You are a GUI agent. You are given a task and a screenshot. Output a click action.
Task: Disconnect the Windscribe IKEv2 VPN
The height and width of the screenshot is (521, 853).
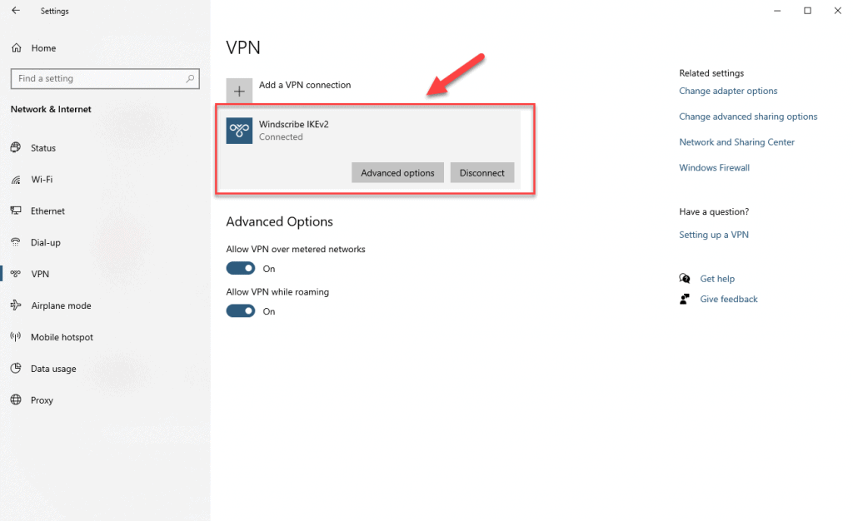pyautogui.click(x=481, y=172)
